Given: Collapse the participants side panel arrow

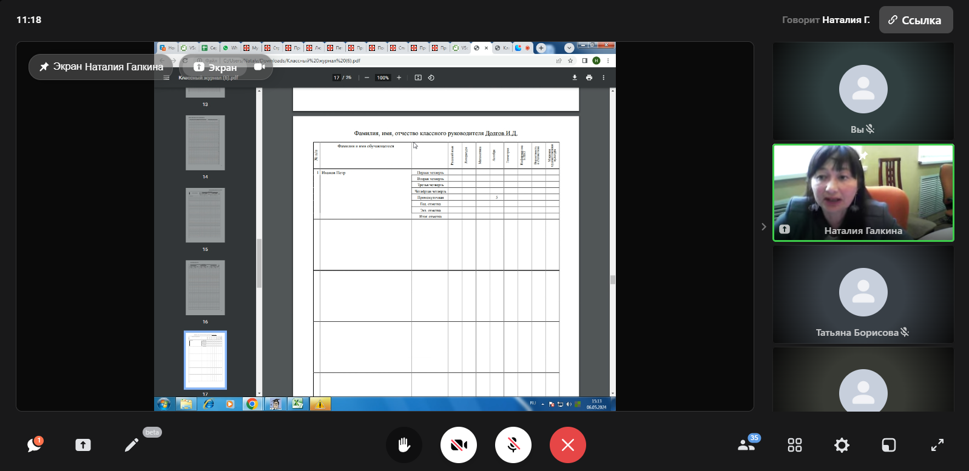Looking at the screenshot, I should (763, 227).
